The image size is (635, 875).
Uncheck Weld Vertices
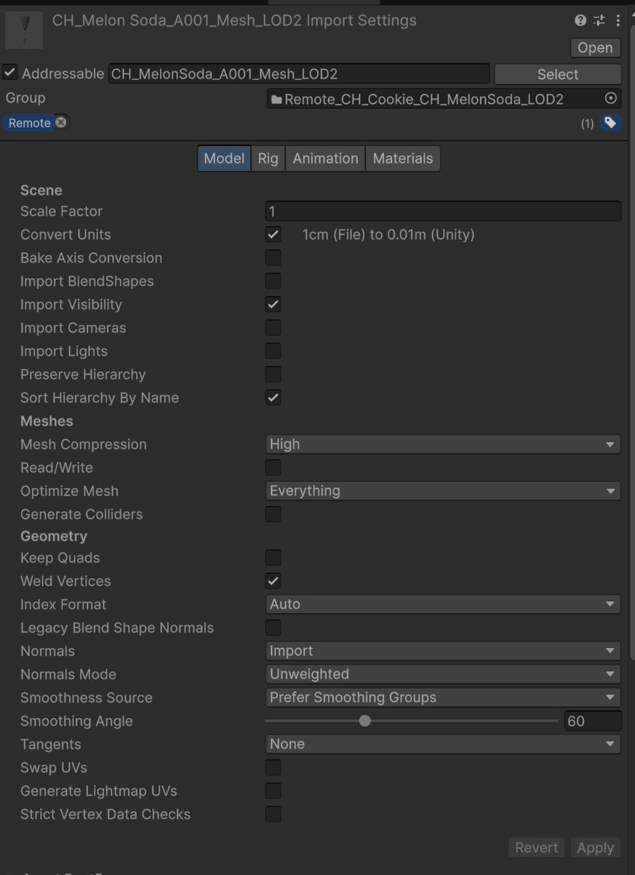pyautogui.click(x=273, y=581)
